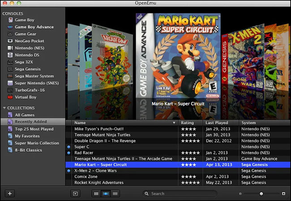Click the Dec 22, 2012 last played cell

(x=218, y=141)
